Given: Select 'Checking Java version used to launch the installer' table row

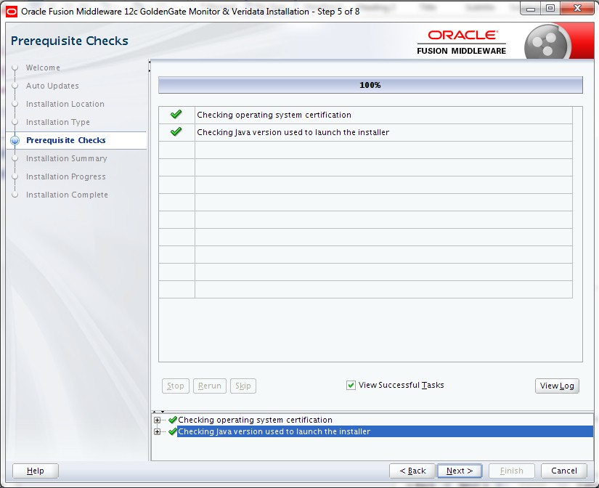Looking at the screenshot, I should [x=365, y=133].
